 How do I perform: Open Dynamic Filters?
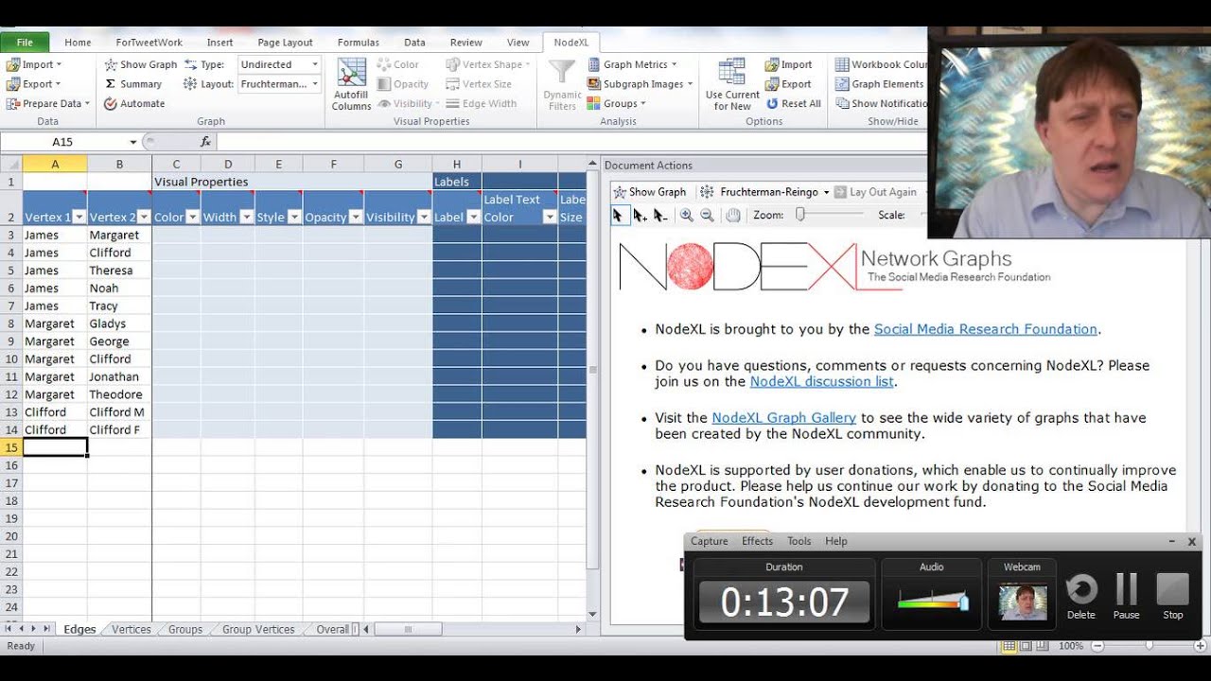562,85
